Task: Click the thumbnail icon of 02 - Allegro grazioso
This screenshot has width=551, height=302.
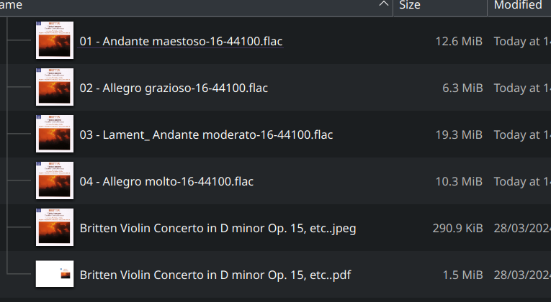Action: 55,88
